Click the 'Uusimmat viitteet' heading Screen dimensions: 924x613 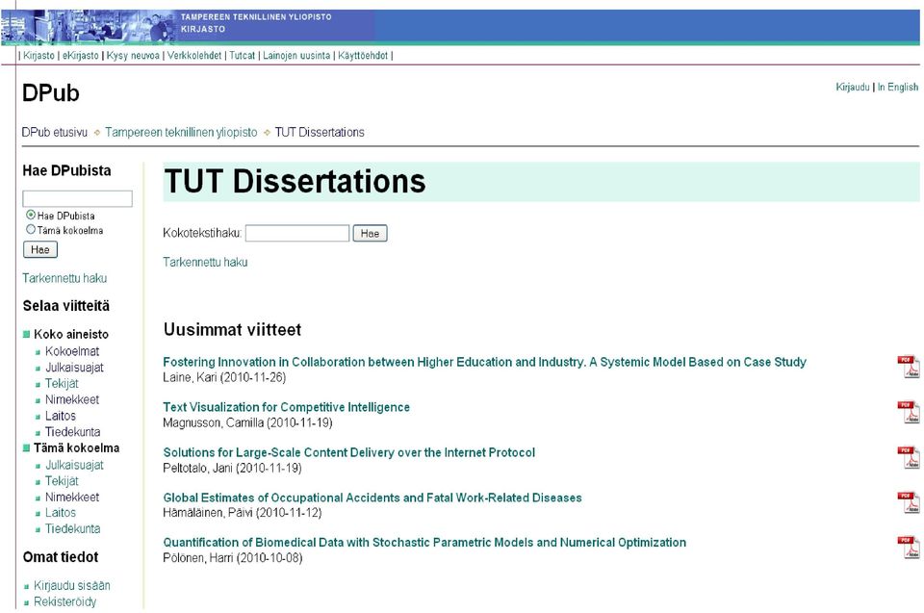coord(233,329)
